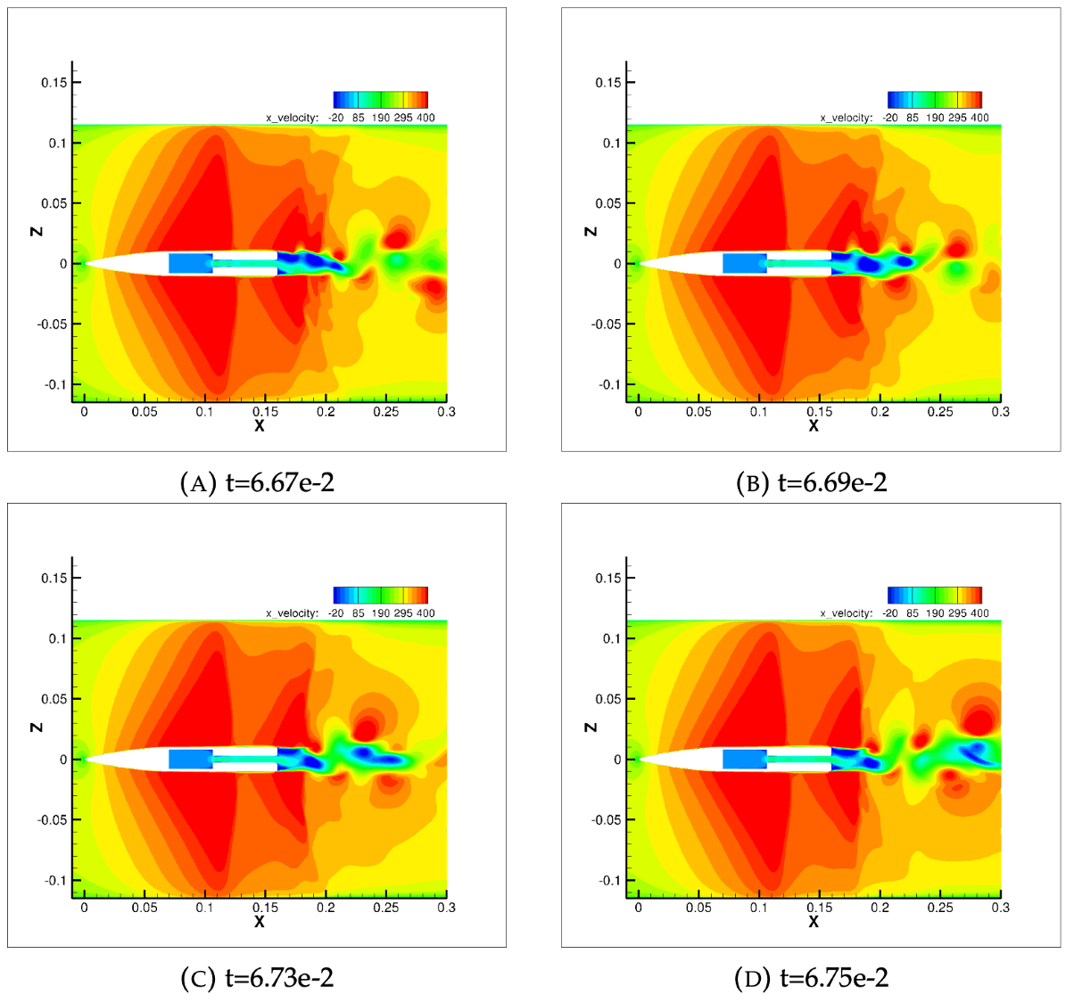Click the blue block inside panel D airfoil
The image size is (1066, 1003).
point(744,759)
